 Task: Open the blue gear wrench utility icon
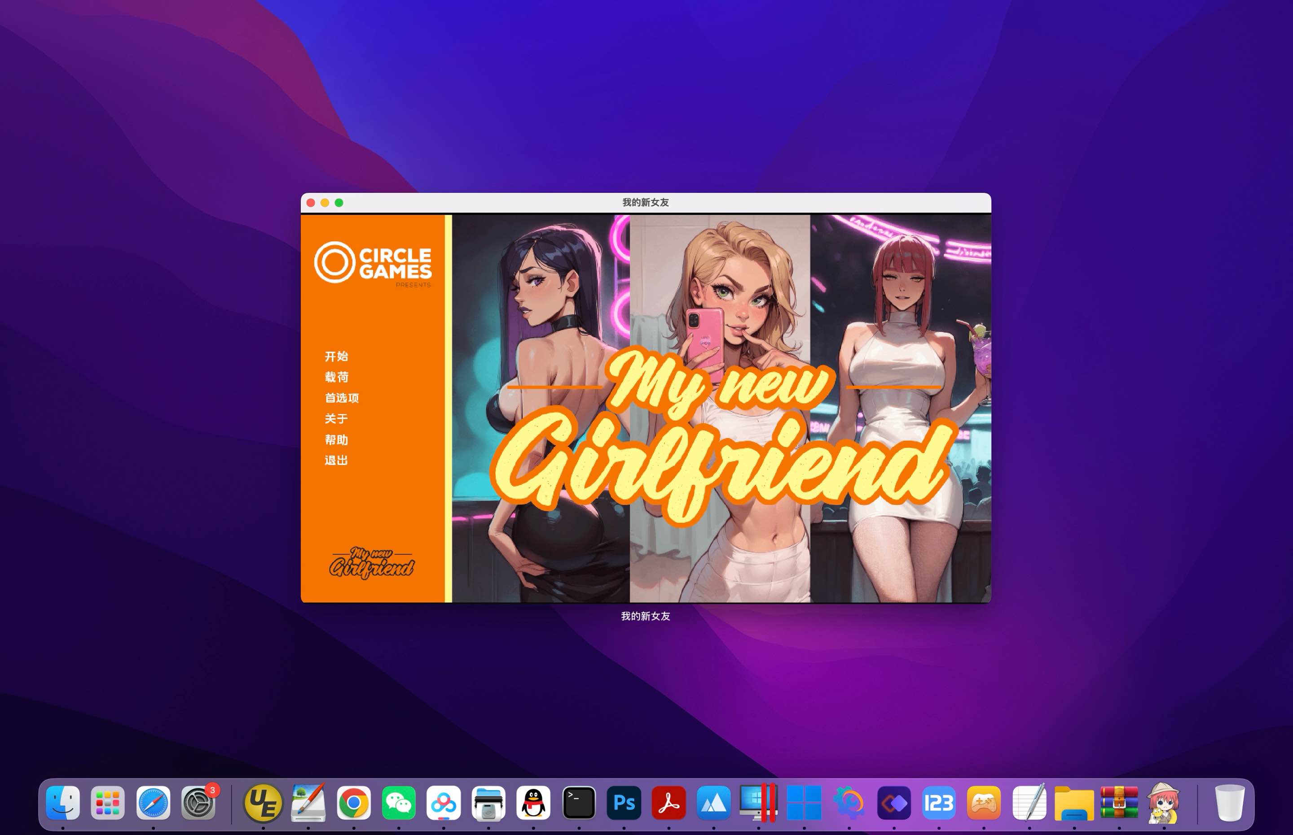click(849, 802)
